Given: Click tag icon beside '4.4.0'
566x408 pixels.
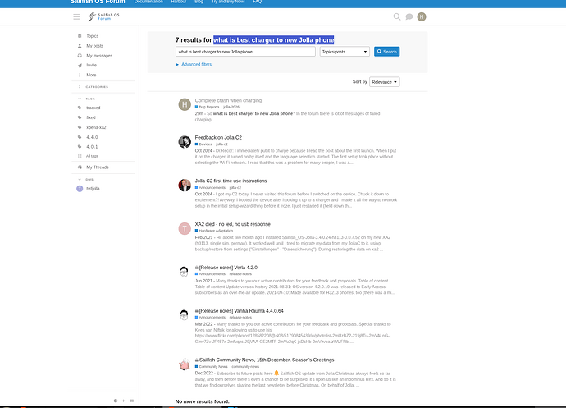Looking at the screenshot, I should tap(80, 137).
